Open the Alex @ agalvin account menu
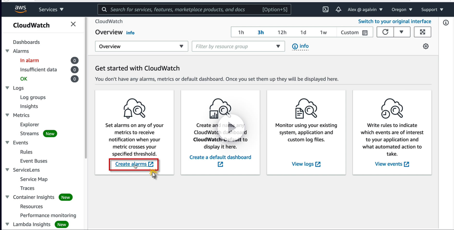This screenshot has width=454, height=230. pyautogui.click(x=365, y=10)
